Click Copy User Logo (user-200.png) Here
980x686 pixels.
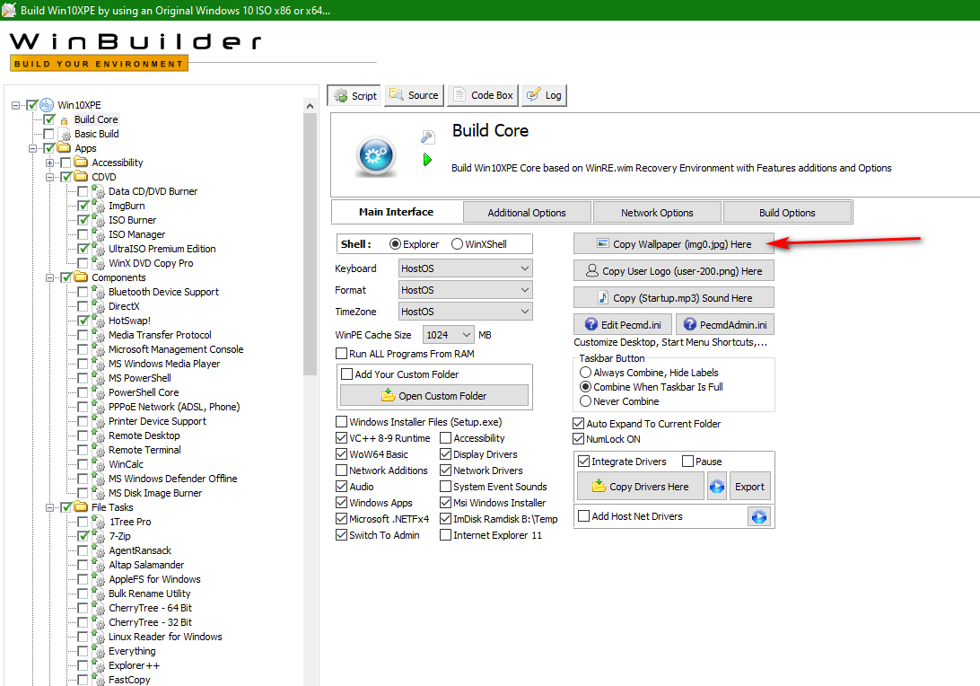tap(674, 271)
